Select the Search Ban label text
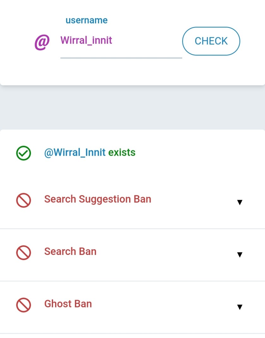Image resolution: width=265 pixels, height=338 pixels. (70, 251)
